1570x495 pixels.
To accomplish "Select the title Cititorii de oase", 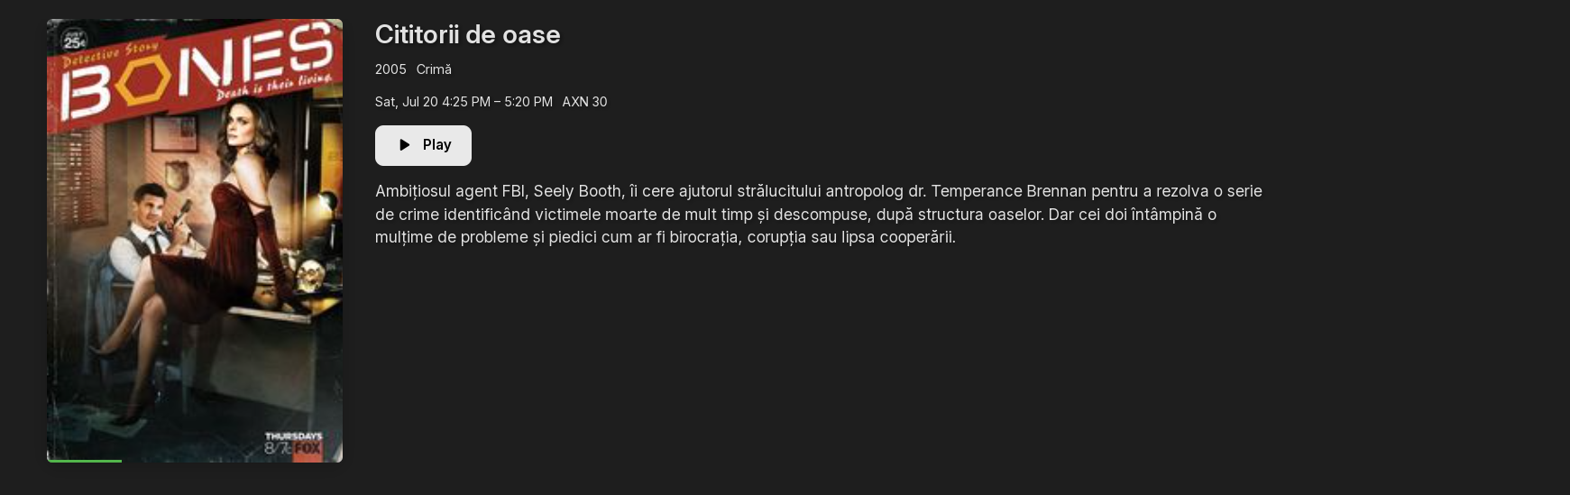I will click(467, 34).
